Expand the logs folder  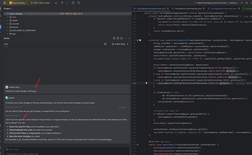(8, 34)
